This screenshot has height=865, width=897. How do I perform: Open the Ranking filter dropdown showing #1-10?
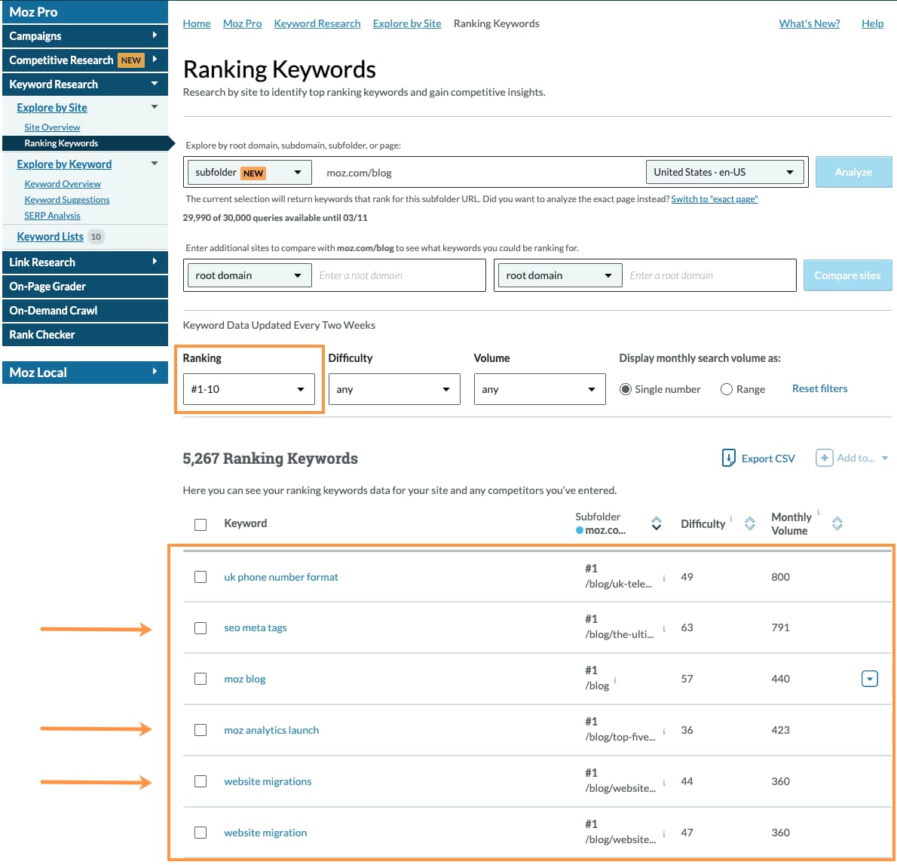pos(249,389)
